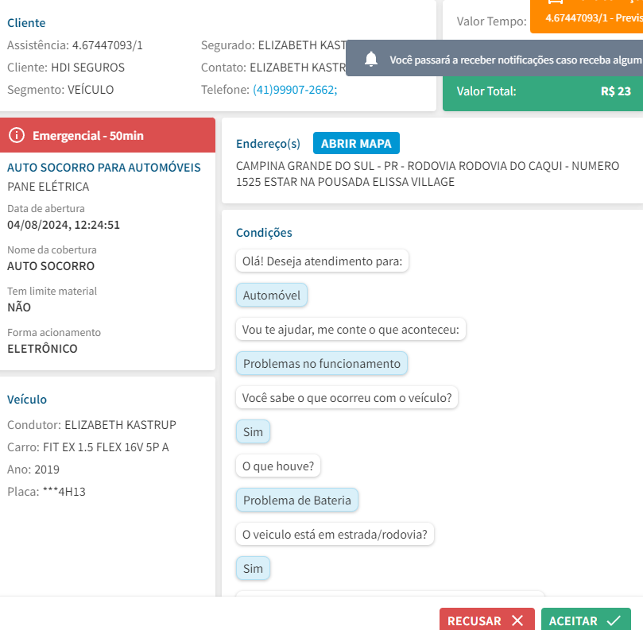Click the Cliente section heading

click(x=26, y=22)
